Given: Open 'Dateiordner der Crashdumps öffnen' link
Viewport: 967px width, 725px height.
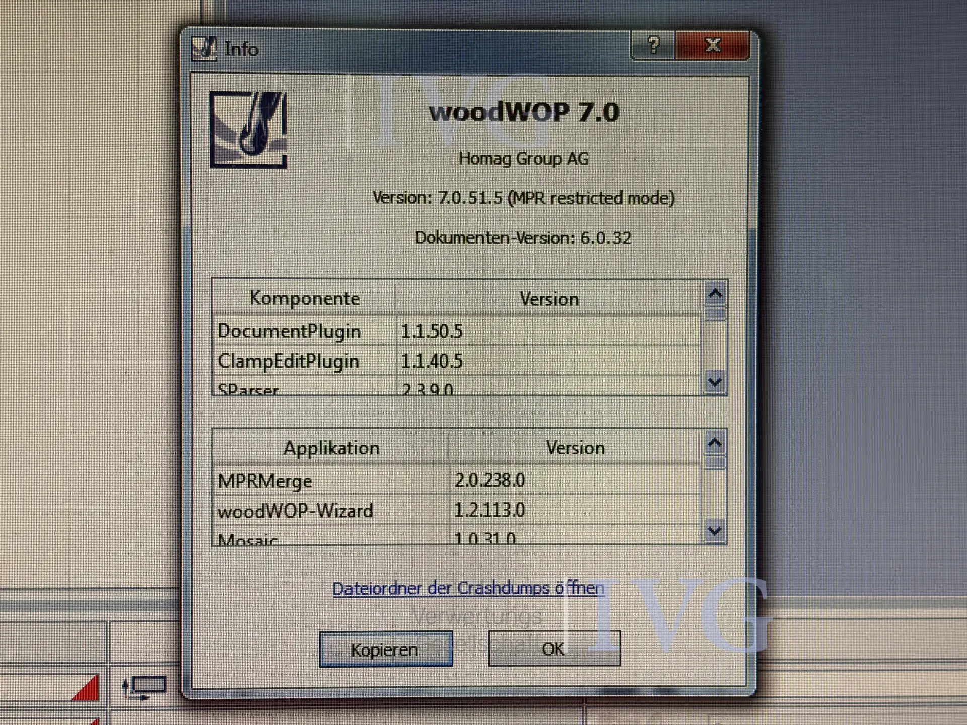Looking at the screenshot, I should [468, 588].
